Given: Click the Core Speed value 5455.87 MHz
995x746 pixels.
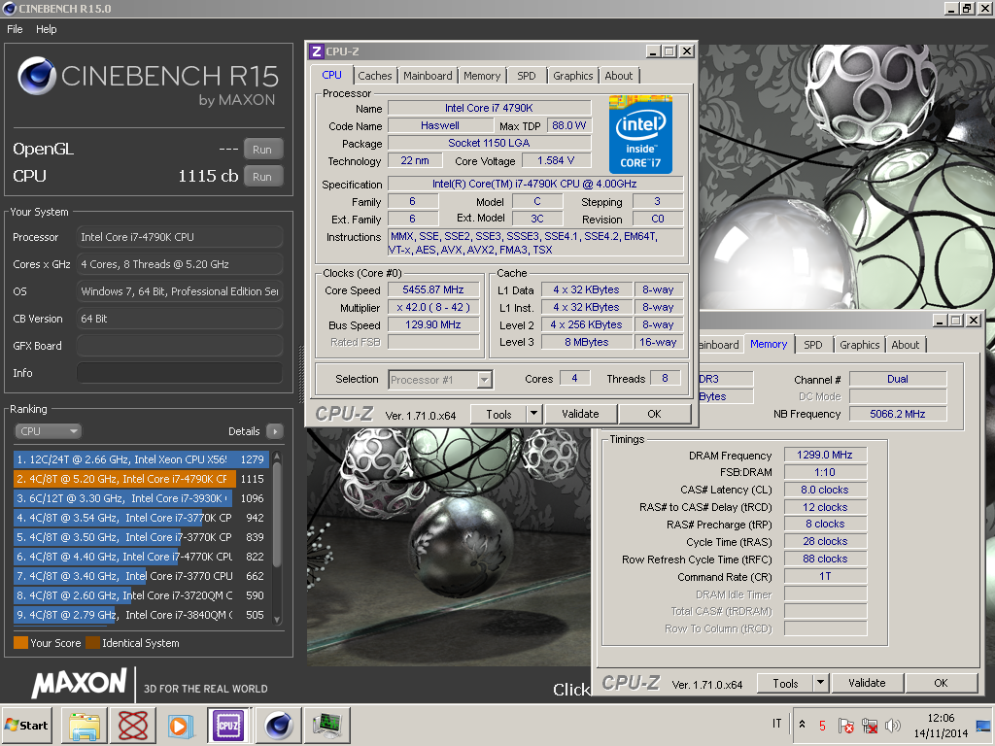Looking at the screenshot, I should [433, 289].
